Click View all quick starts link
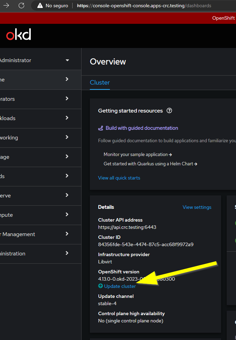The image size is (236, 340). point(119,178)
